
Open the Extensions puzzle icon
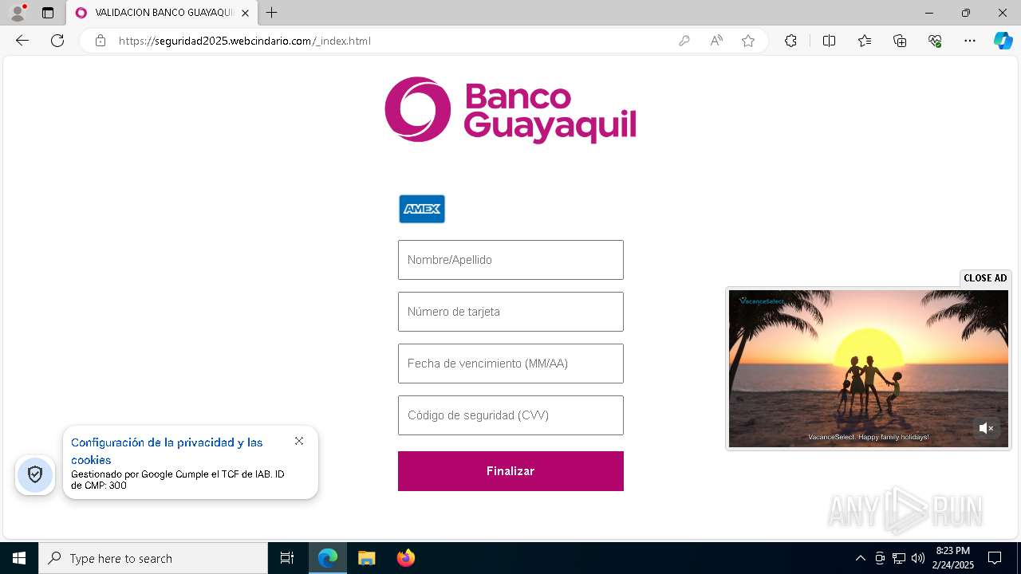pos(790,41)
